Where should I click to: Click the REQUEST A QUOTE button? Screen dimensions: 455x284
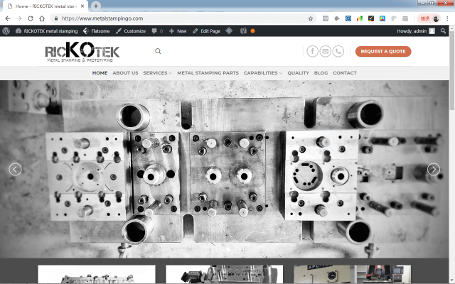pyautogui.click(x=383, y=51)
